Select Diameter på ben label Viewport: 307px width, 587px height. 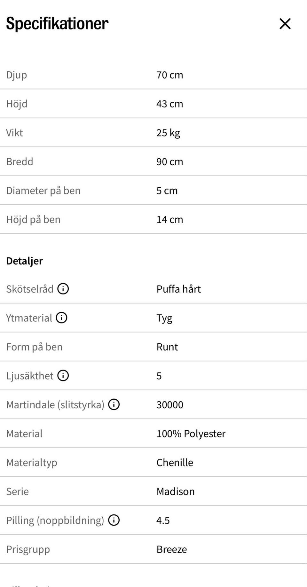(x=43, y=191)
